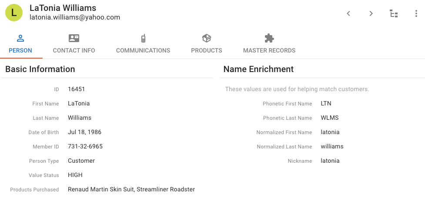425x197 pixels.
Task: Open the hierarchy tree view icon
Action: point(394,13)
